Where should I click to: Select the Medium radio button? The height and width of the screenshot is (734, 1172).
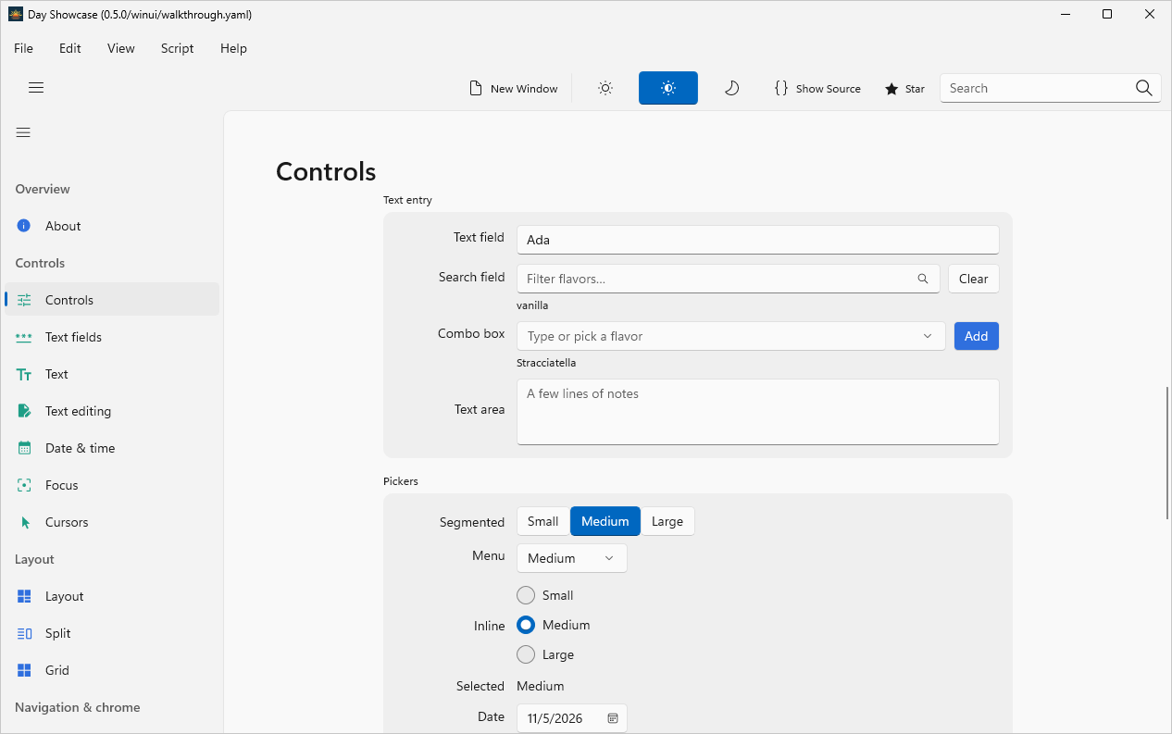(x=526, y=625)
